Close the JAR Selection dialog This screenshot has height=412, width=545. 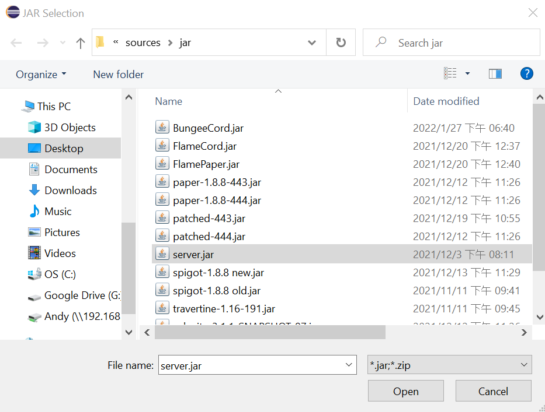[533, 13]
